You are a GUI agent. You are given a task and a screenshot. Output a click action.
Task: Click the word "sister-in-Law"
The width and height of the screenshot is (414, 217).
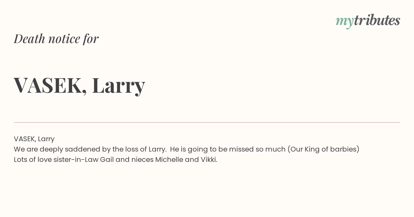76,160
